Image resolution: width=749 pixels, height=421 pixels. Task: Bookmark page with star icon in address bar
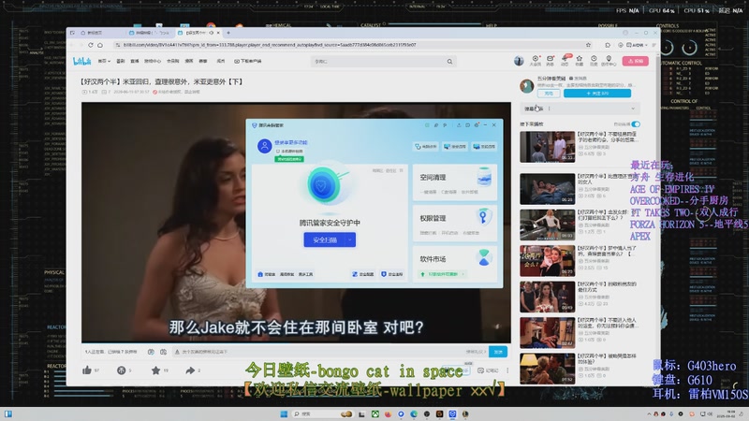[588, 45]
